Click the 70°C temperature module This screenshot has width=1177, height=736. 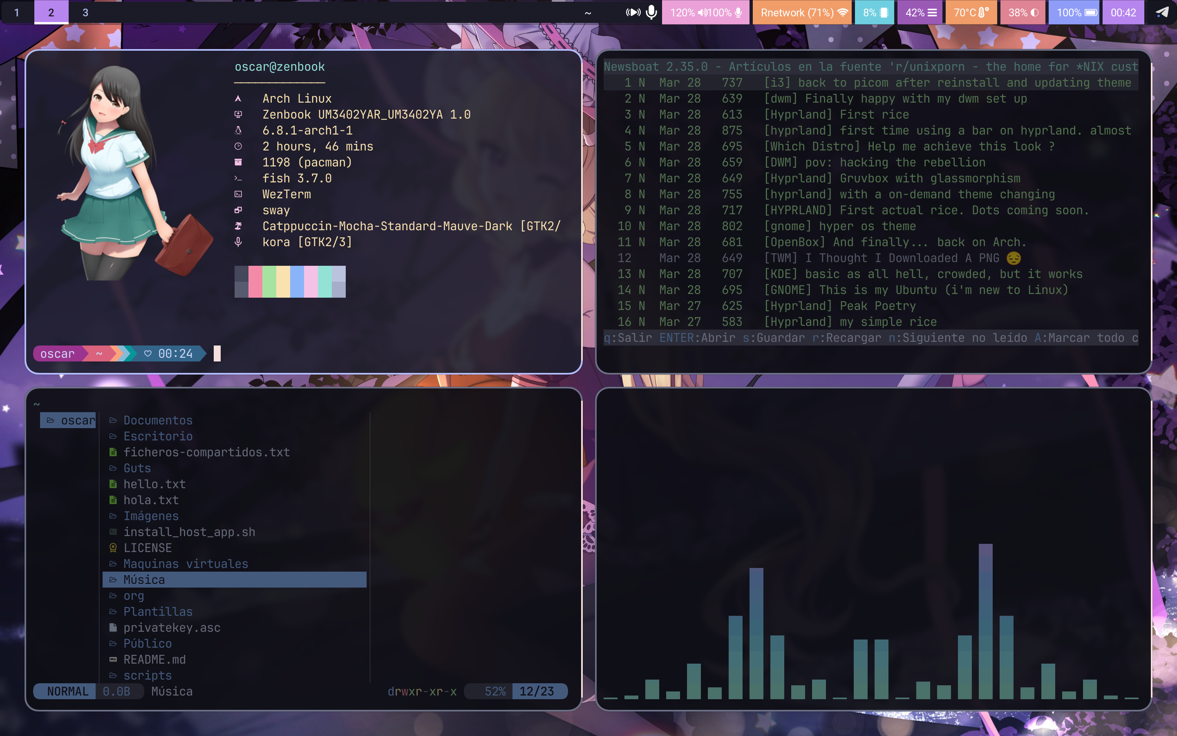[x=971, y=12]
